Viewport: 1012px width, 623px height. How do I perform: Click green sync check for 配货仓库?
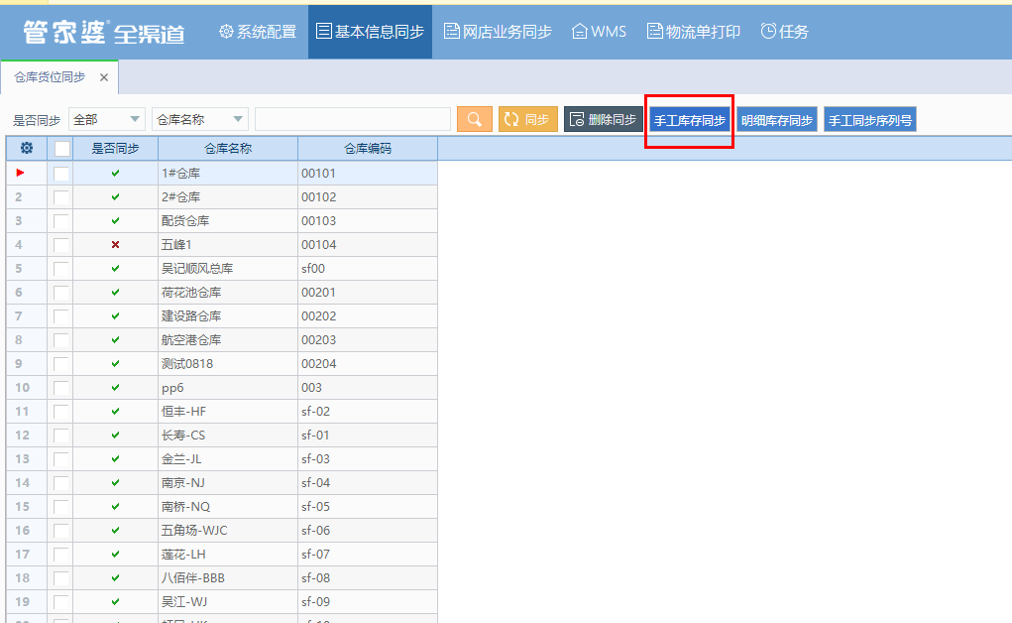(116, 221)
